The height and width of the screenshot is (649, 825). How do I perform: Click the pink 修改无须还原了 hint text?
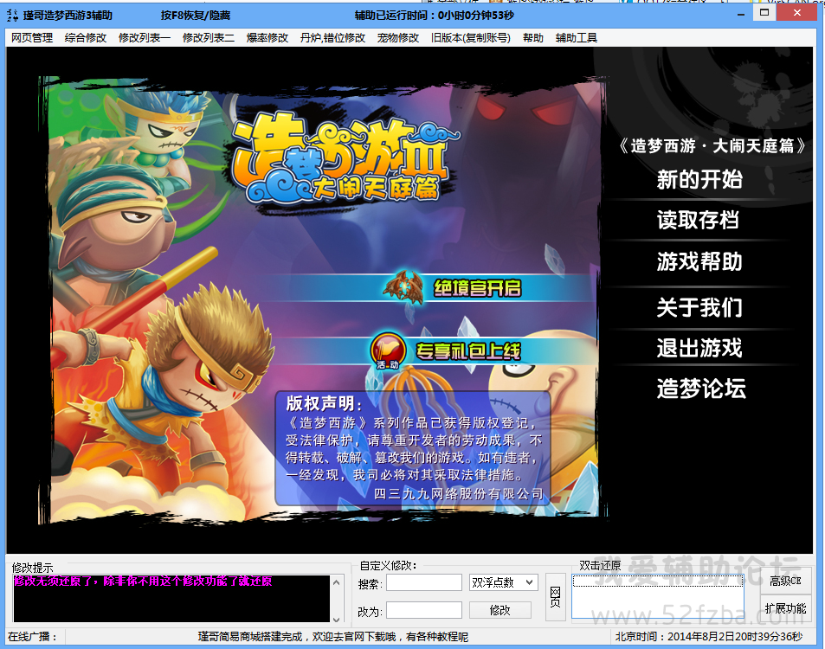pyautogui.click(x=143, y=582)
